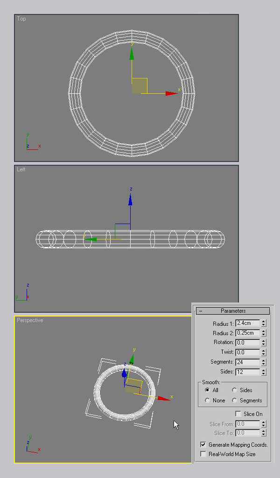Click the Segments spinner arrows
The image size is (280, 478).
(263, 362)
